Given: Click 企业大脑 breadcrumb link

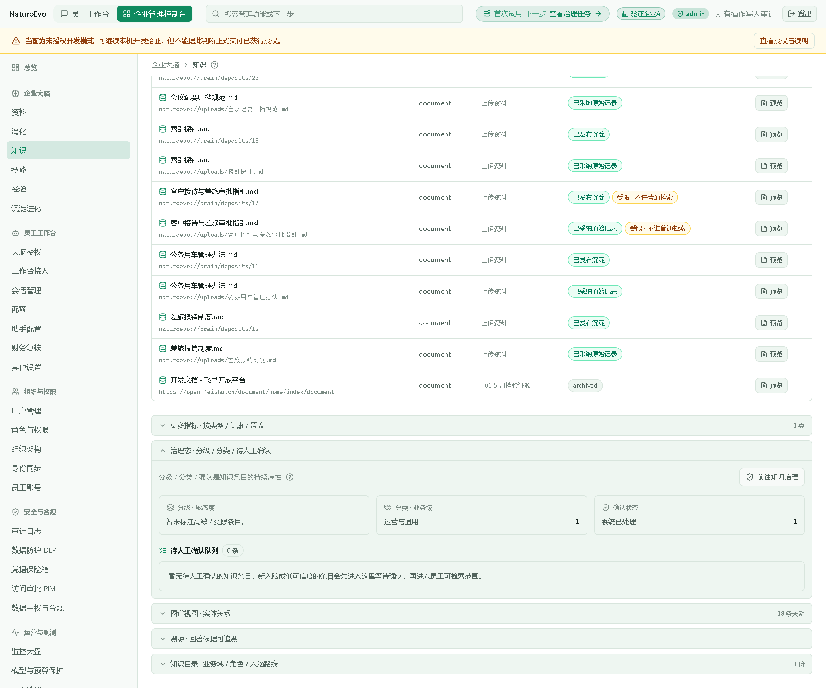Looking at the screenshot, I should click(x=165, y=65).
